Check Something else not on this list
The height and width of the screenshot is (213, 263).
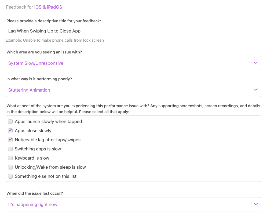tap(10, 176)
